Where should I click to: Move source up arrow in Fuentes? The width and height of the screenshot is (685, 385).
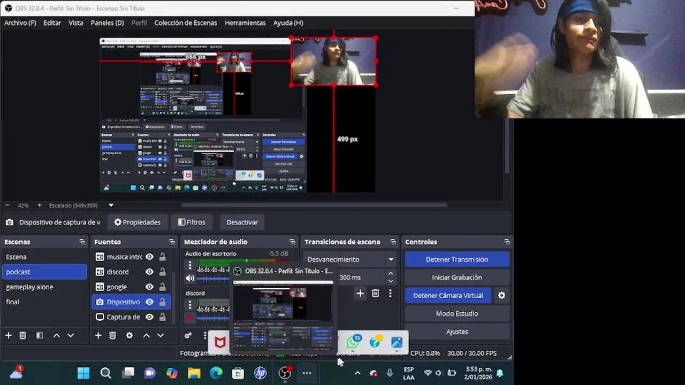point(146,335)
